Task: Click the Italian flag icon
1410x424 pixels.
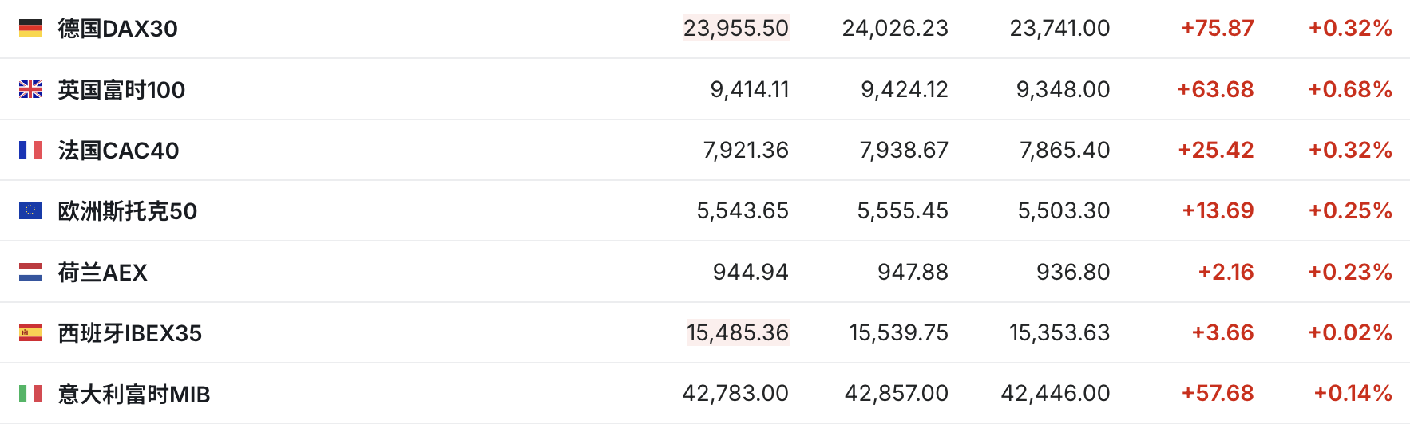Action: pos(30,394)
